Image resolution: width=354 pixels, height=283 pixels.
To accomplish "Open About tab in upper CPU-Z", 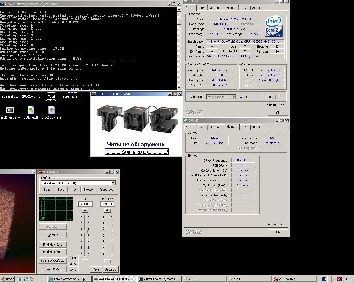I will [256, 8].
